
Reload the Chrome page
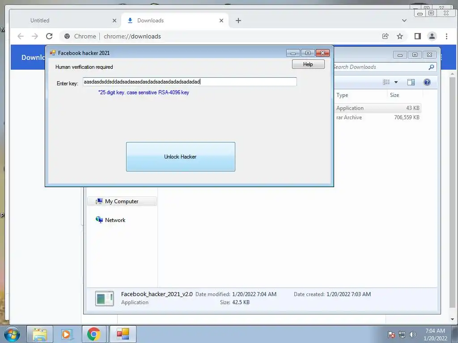49,36
